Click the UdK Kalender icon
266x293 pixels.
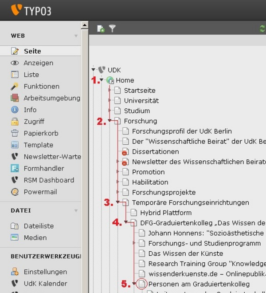[x=15, y=284]
